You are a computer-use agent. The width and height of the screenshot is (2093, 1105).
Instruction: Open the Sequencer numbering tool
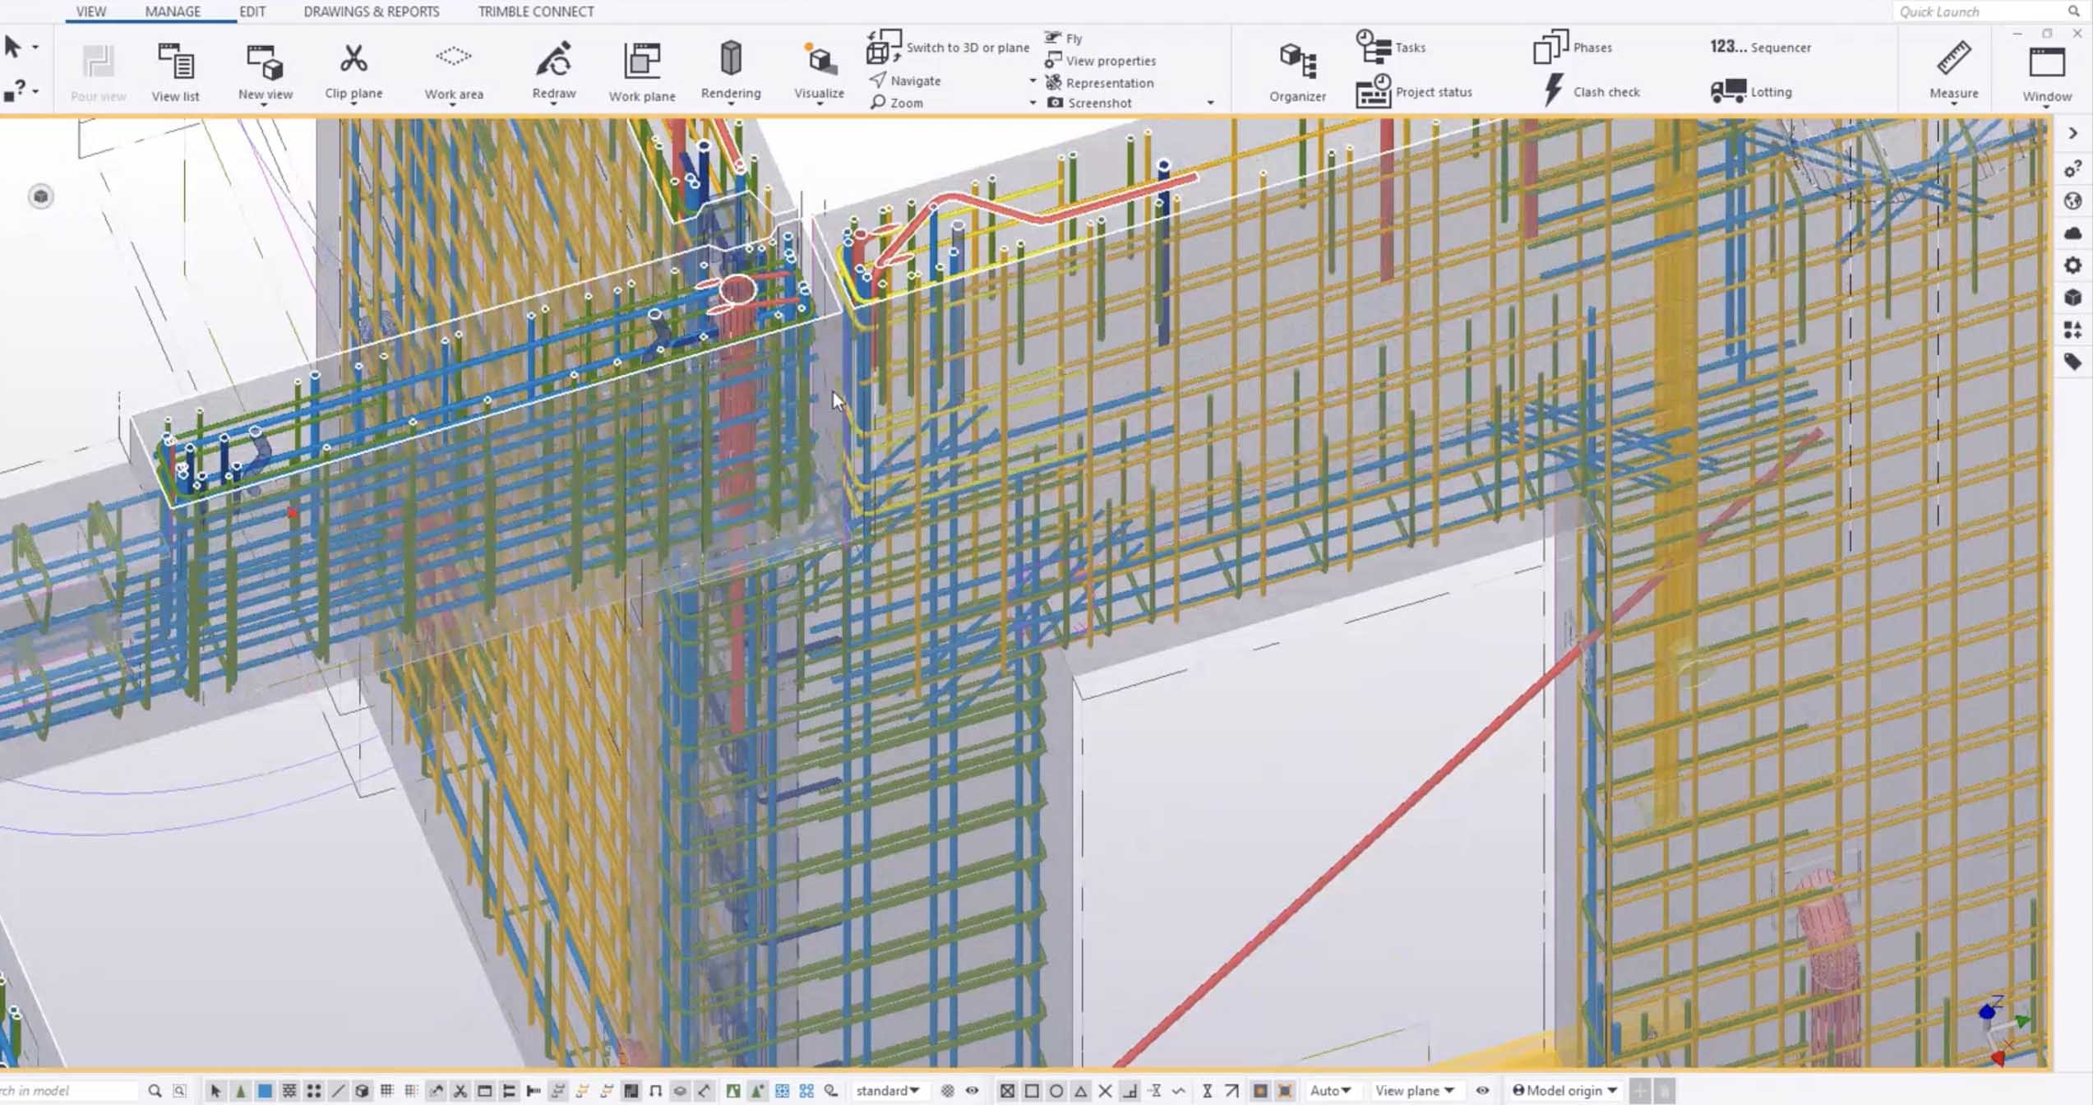(x=1760, y=47)
